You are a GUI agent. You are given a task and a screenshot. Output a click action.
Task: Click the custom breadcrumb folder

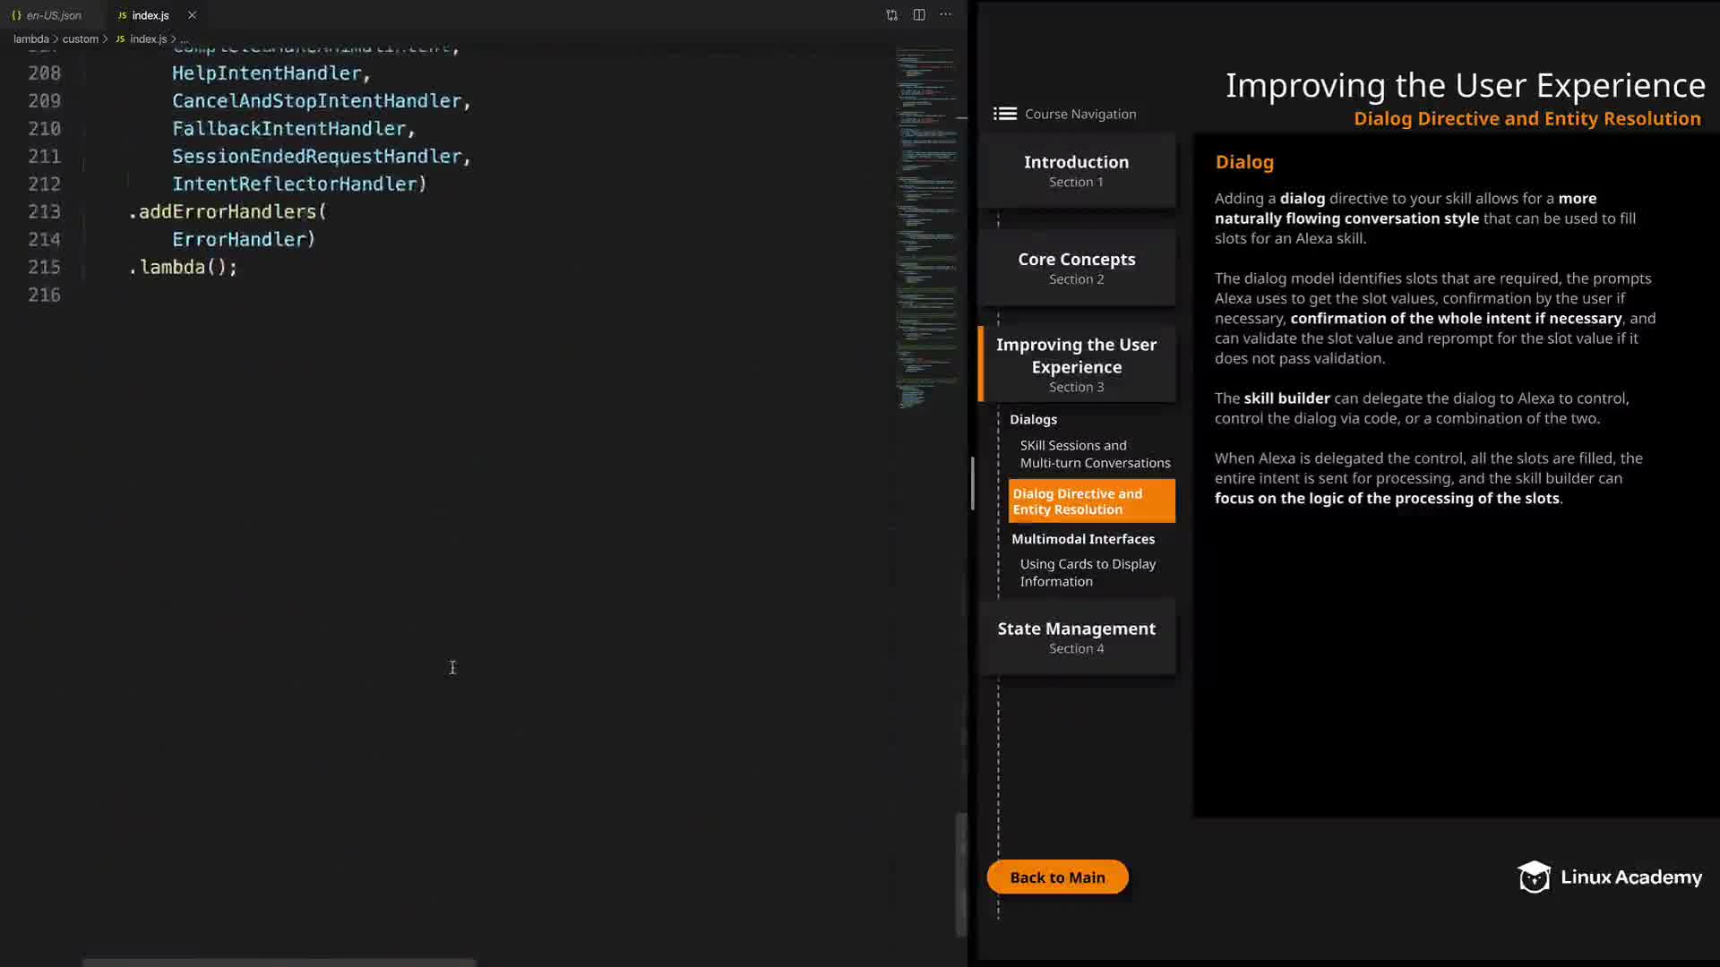click(81, 39)
